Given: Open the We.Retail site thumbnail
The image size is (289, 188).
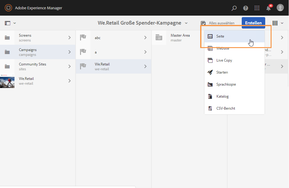Looking at the screenshot, I should click(x=7, y=81).
